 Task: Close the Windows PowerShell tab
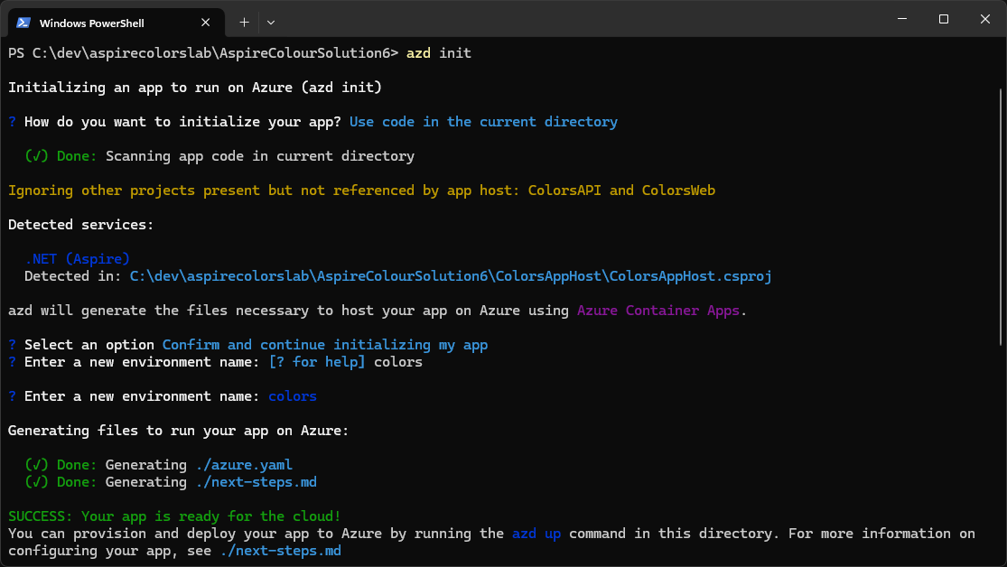(207, 23)
